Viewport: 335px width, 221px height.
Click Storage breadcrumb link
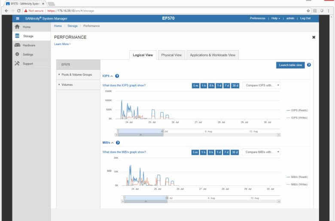(73, 26)
